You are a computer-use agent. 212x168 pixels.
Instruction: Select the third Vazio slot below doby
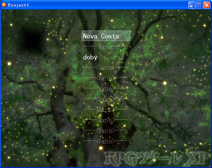[105, 89]
